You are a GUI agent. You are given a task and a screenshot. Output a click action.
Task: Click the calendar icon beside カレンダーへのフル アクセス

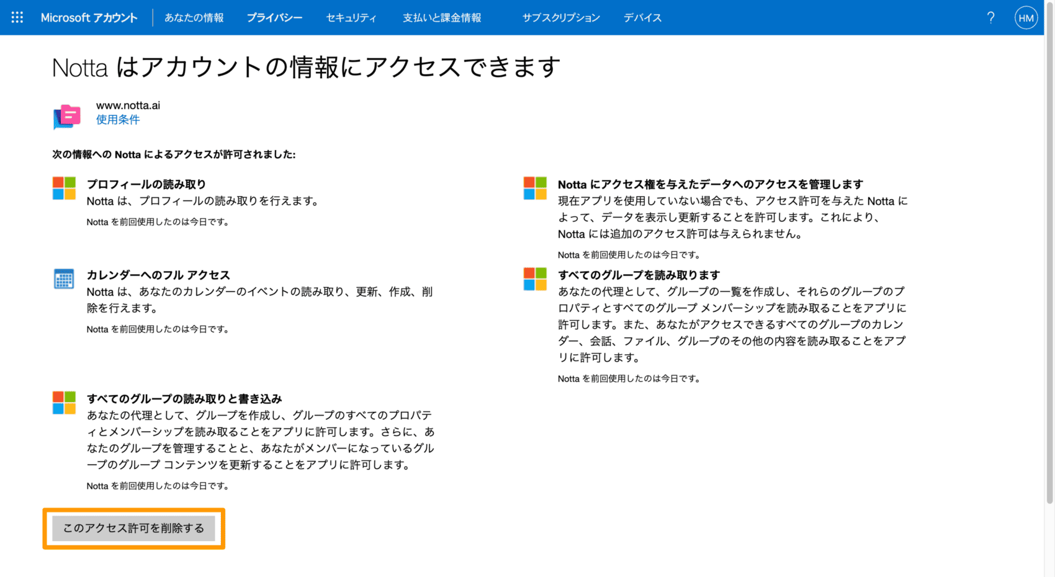point(64,279)
